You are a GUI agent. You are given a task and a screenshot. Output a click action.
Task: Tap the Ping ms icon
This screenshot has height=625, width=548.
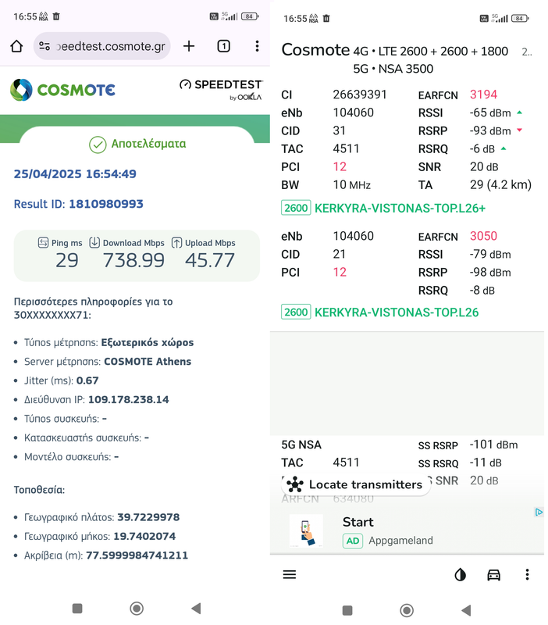coord(43,242)
